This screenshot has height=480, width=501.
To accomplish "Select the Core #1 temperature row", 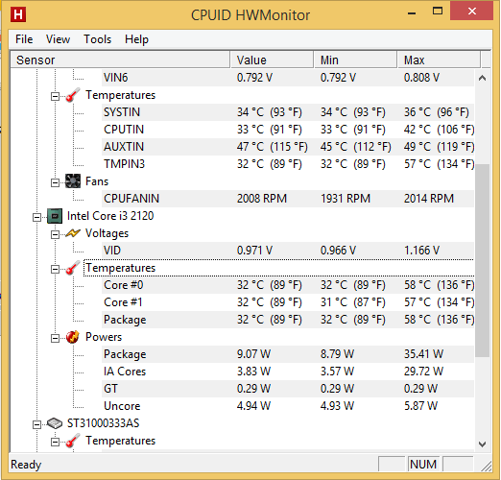I will 288,302.
